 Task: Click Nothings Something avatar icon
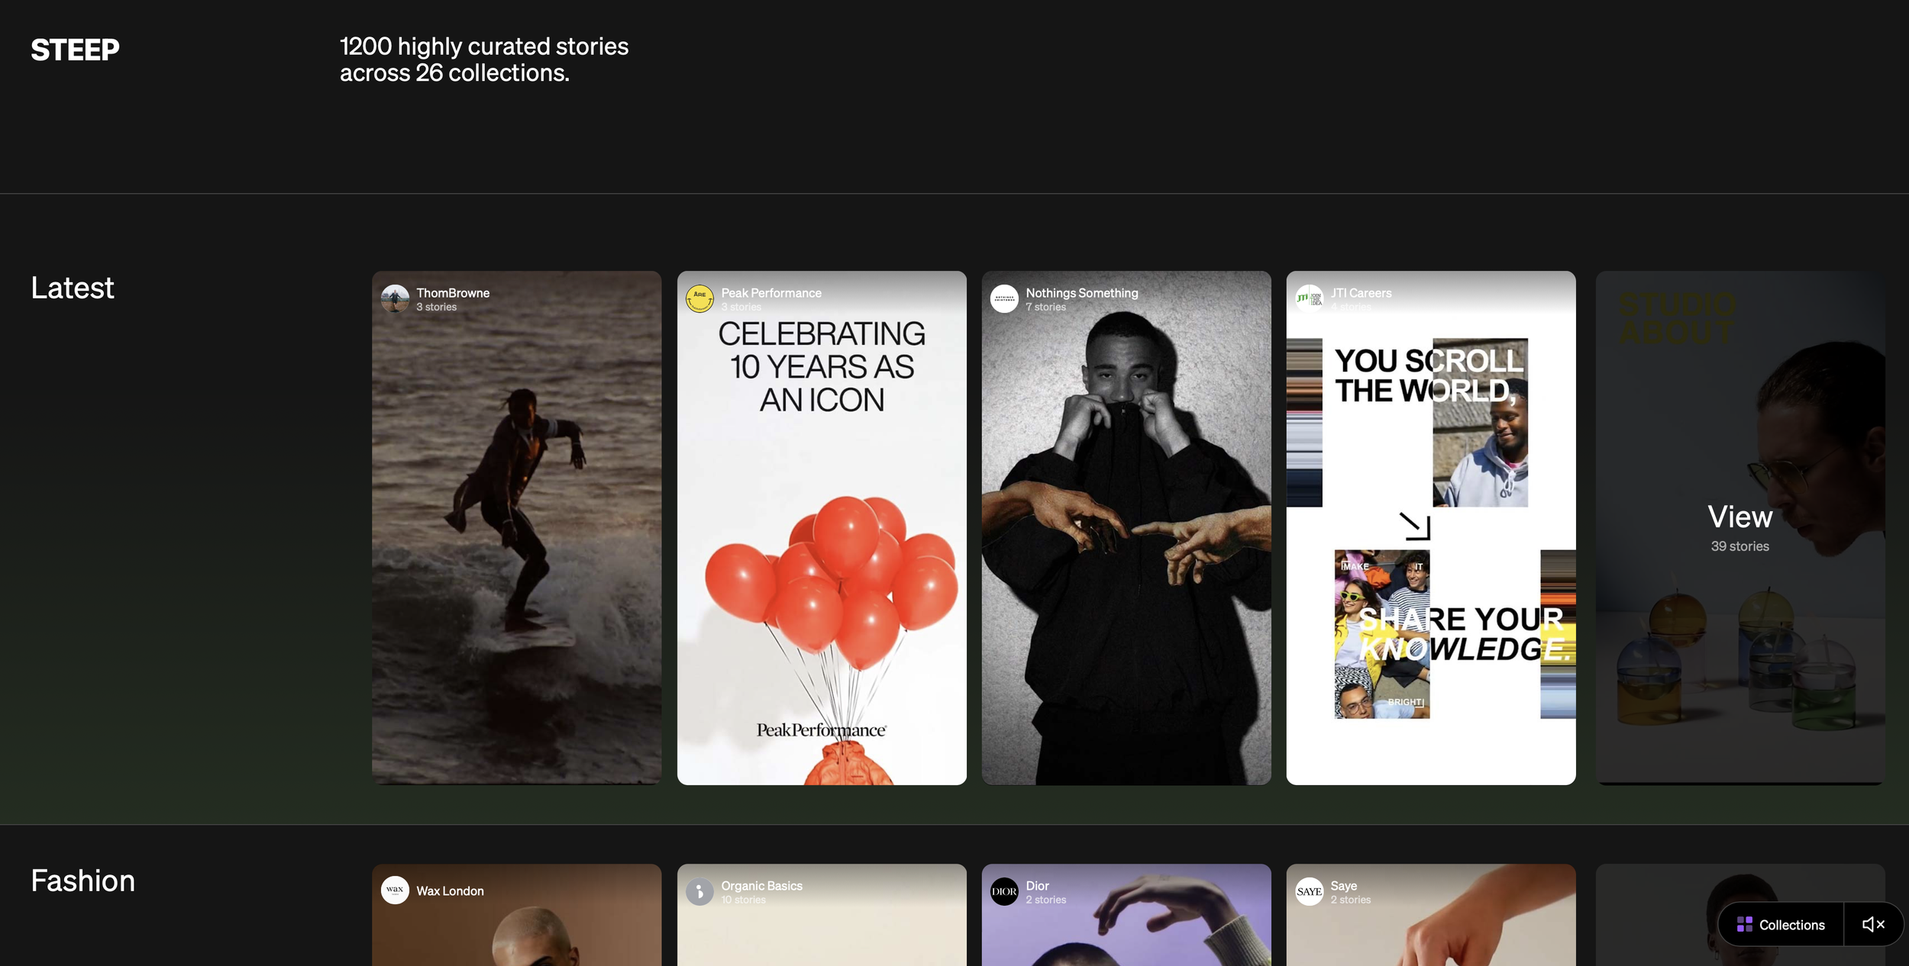coord(1004,298)
